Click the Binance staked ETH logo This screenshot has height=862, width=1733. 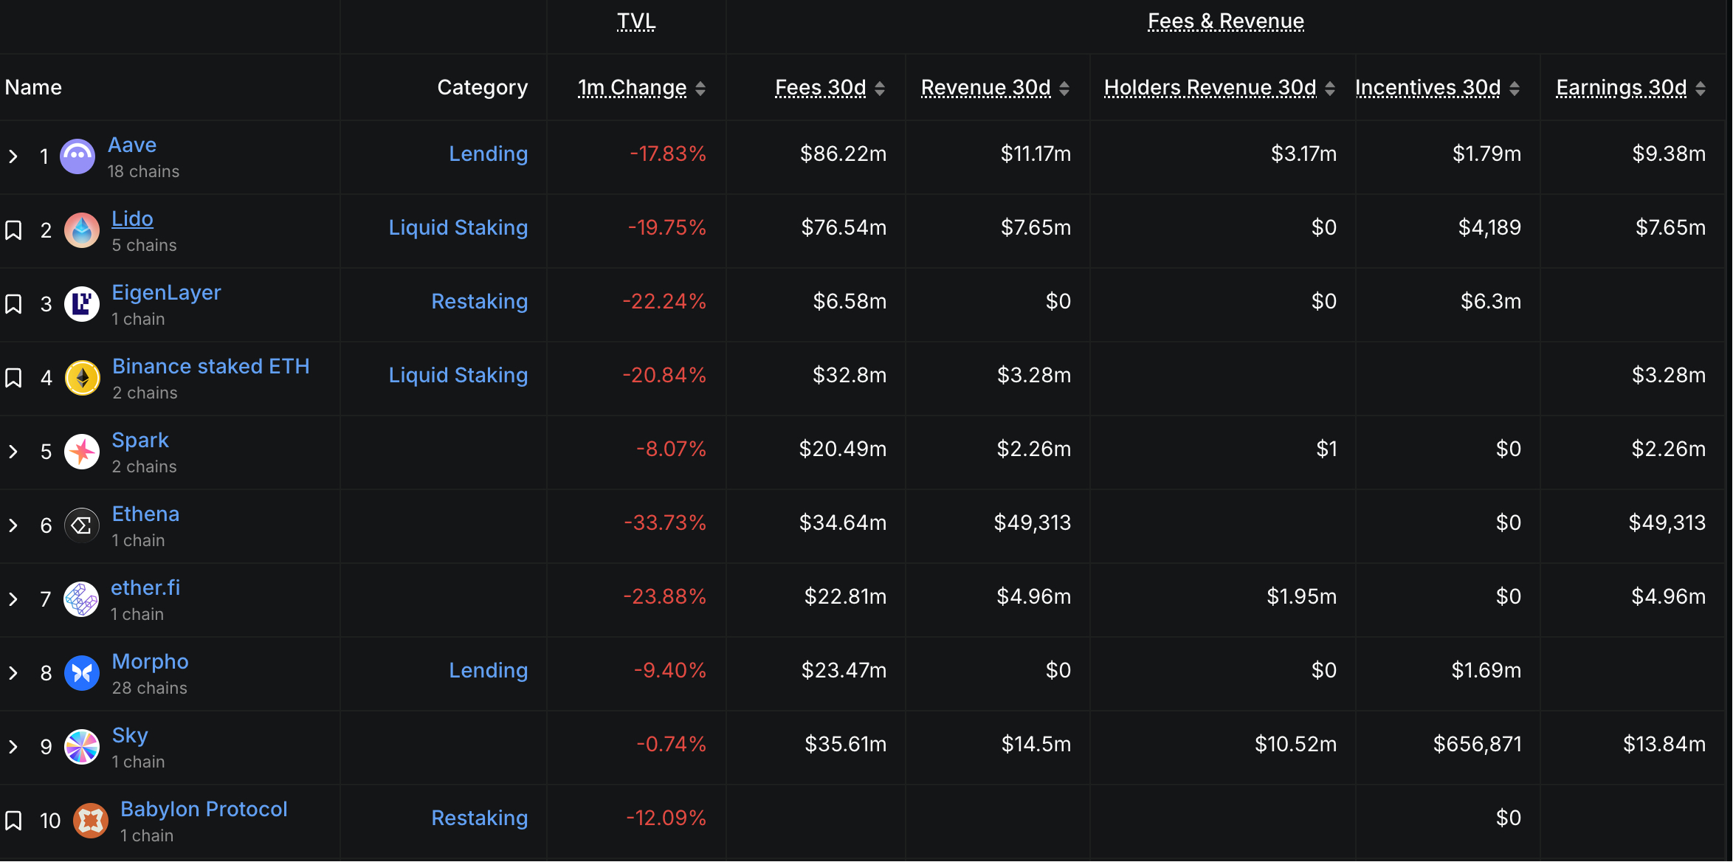tap(83, 378)
